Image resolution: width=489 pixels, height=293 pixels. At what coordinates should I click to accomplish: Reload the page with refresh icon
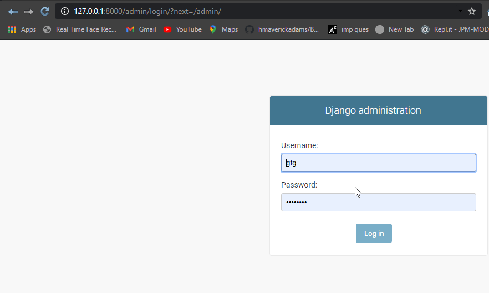[x=45, y=12]
